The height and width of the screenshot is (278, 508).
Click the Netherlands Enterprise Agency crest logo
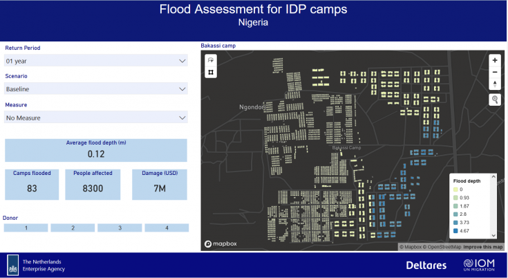[13, 265]
